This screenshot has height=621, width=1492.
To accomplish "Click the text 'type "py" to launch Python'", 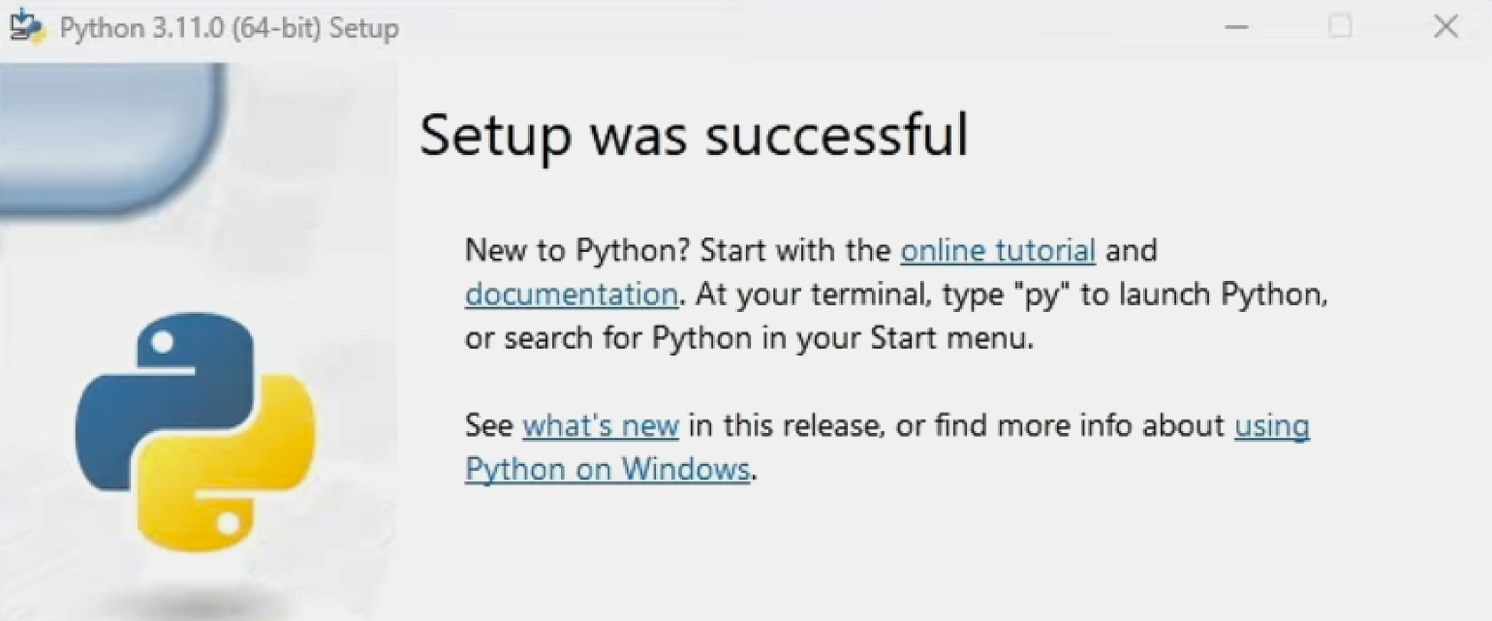I will tap(1134, 295).
